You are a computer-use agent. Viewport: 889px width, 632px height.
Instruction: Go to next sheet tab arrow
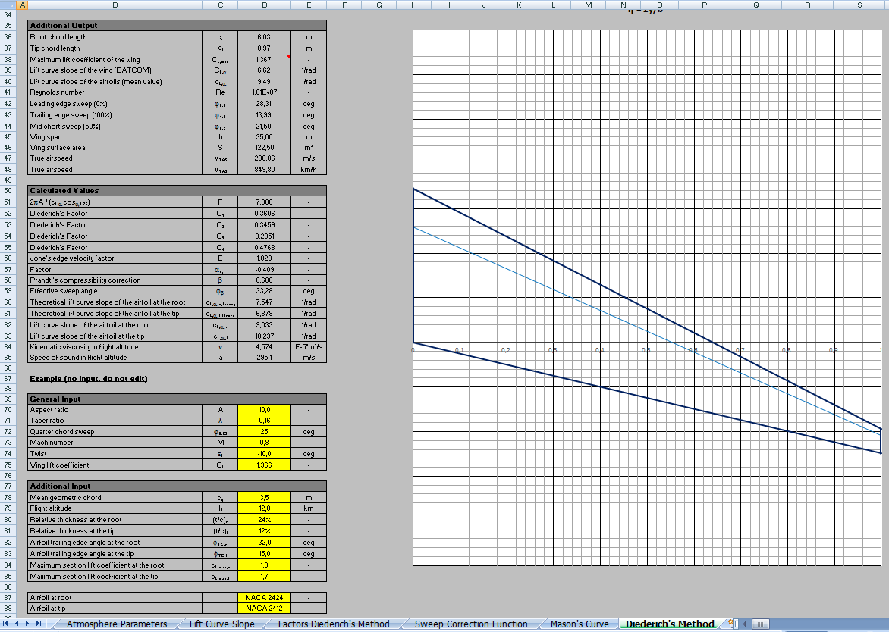(x=27, y=624)
